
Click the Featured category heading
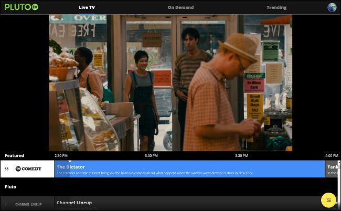[14, 155]
